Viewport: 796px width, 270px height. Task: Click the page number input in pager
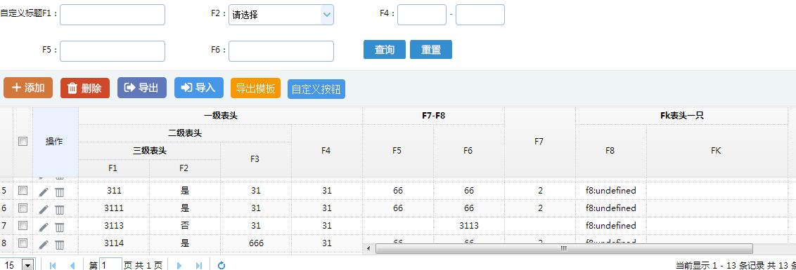(x=110, y=265)
